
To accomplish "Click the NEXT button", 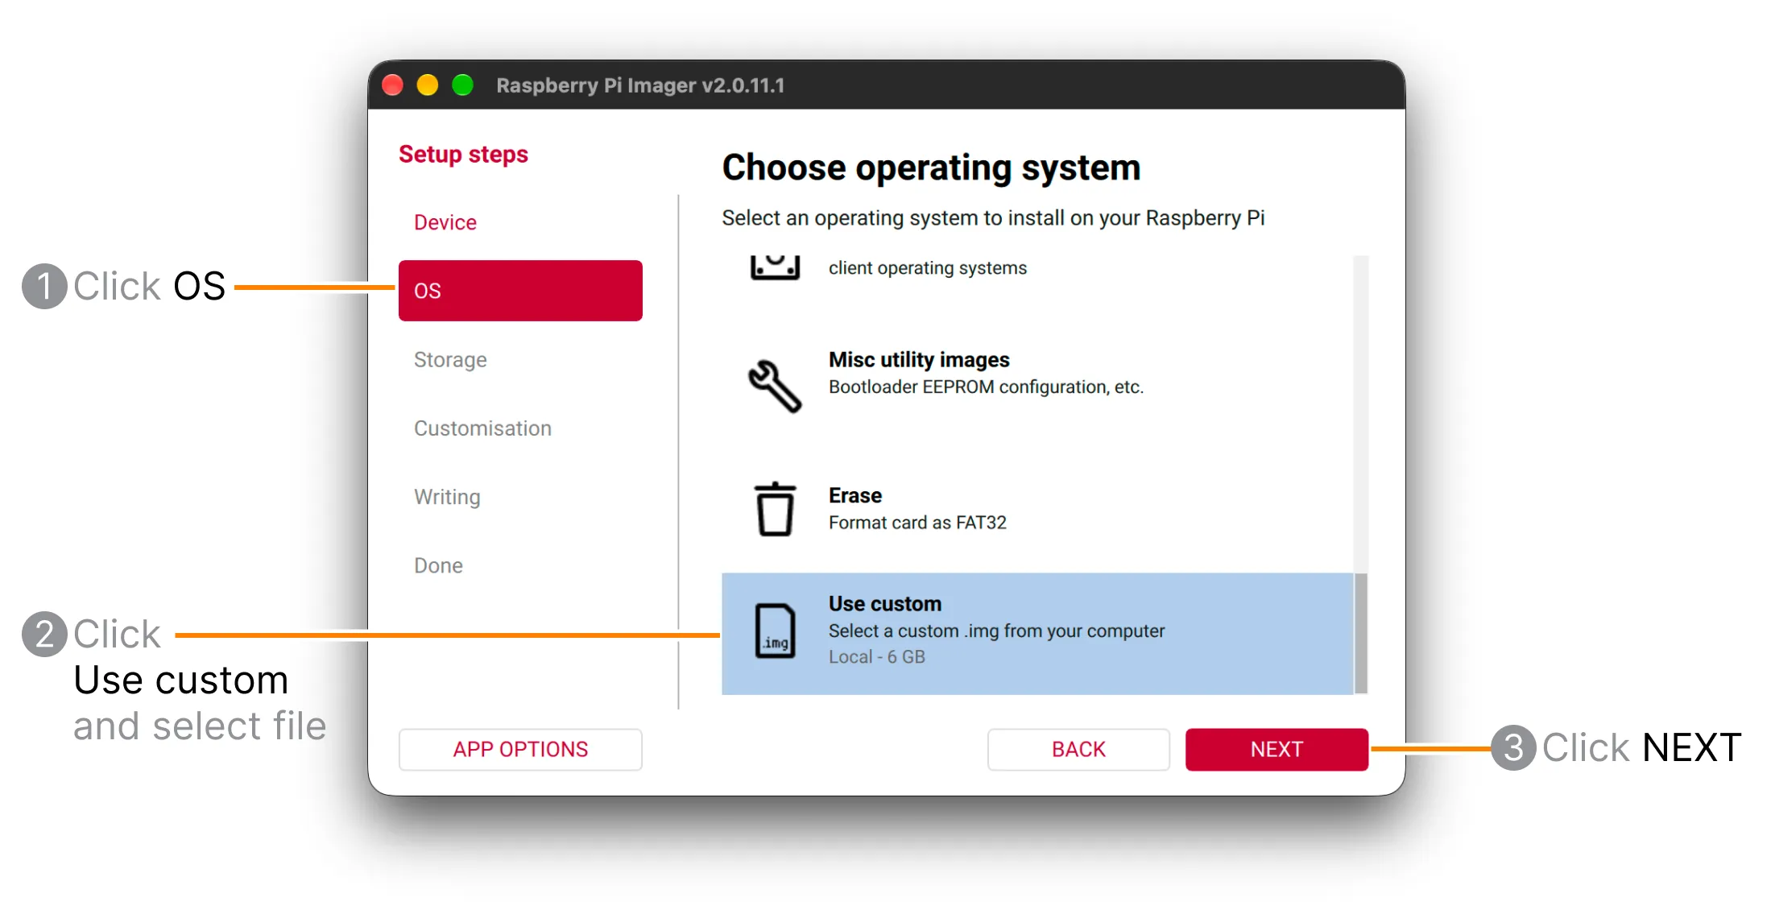I will [1277, 750].
